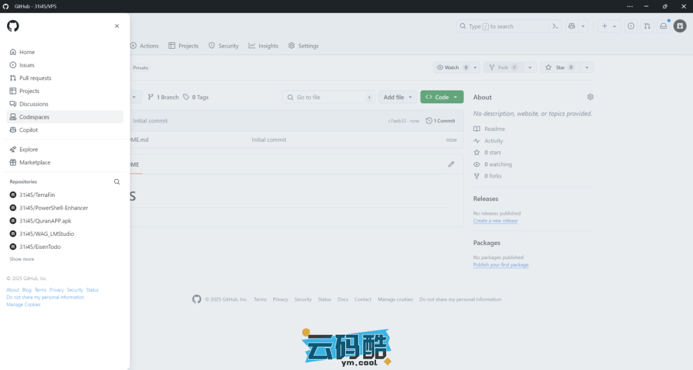Toggle Watch notifications for repository
The image size is (693, 370).
click(452, 67)
